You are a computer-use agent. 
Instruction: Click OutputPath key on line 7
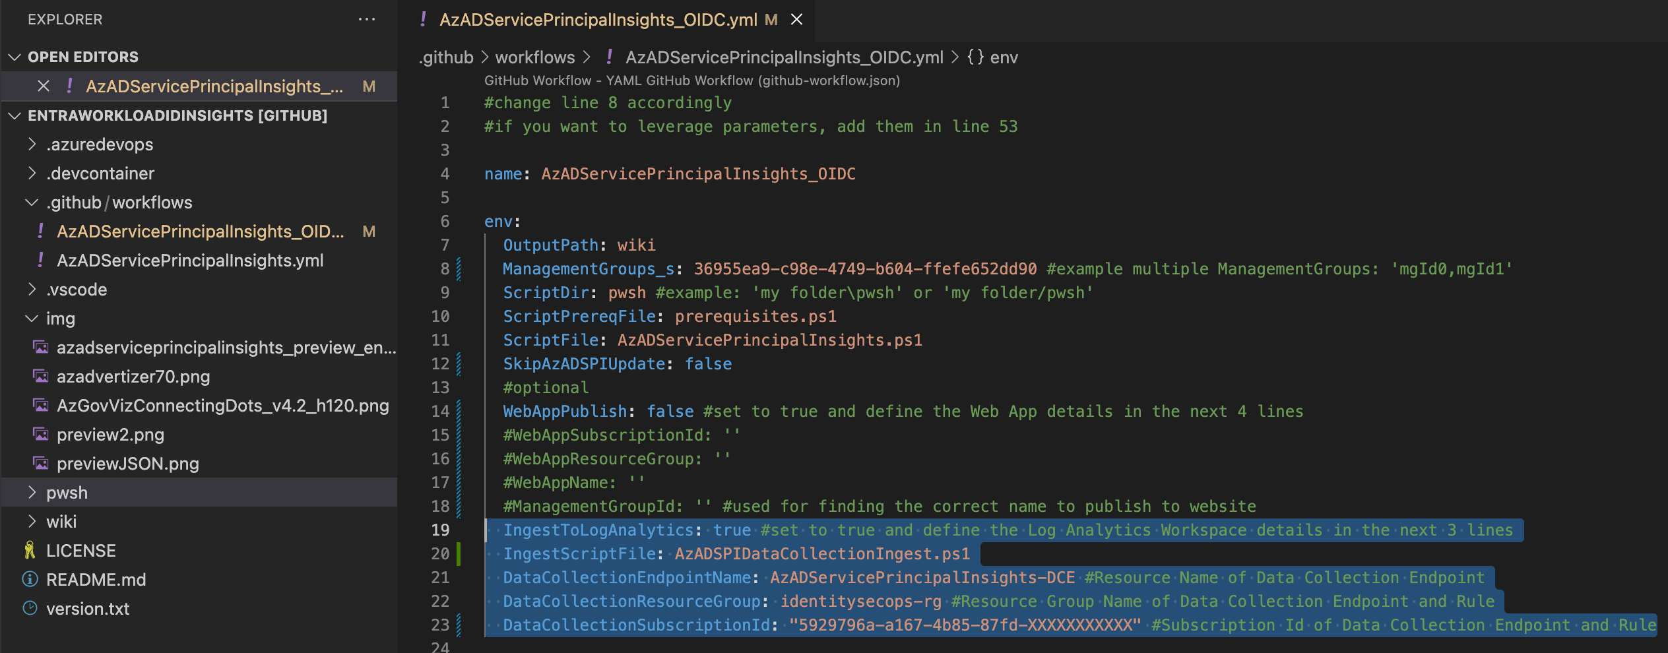[x=550, y=245]
